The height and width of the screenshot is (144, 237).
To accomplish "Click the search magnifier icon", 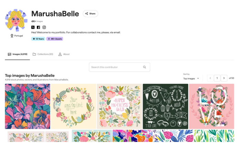I will pyautogui.click(x=144, y=67).
